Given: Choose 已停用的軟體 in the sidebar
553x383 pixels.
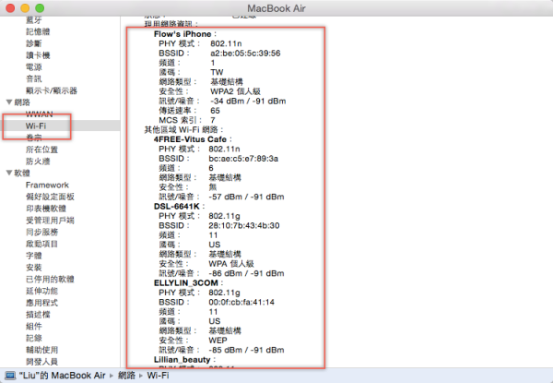Looking at the screenshot, I should [50, 280].
